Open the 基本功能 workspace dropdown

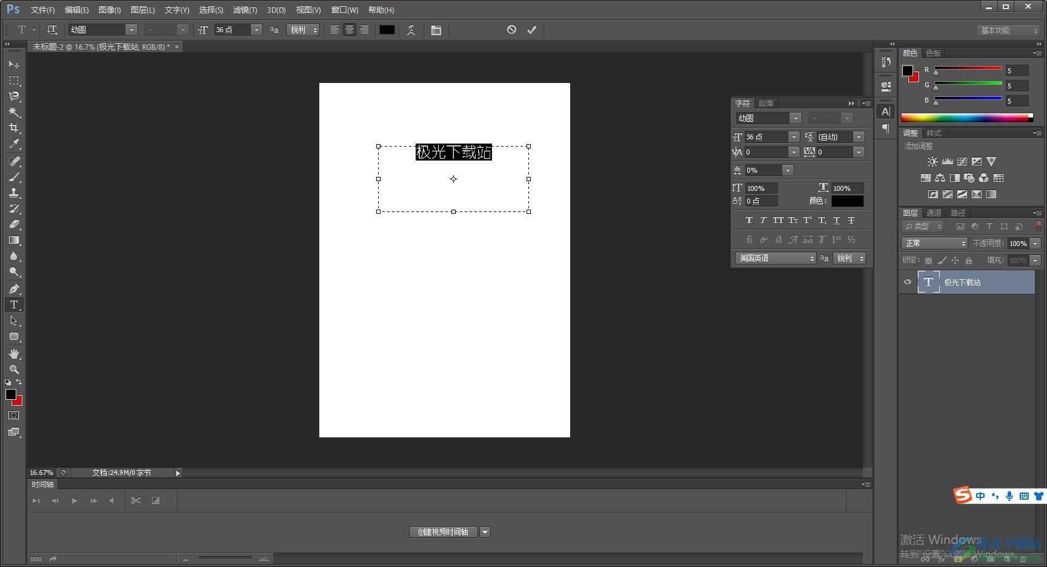point(1008,30)
